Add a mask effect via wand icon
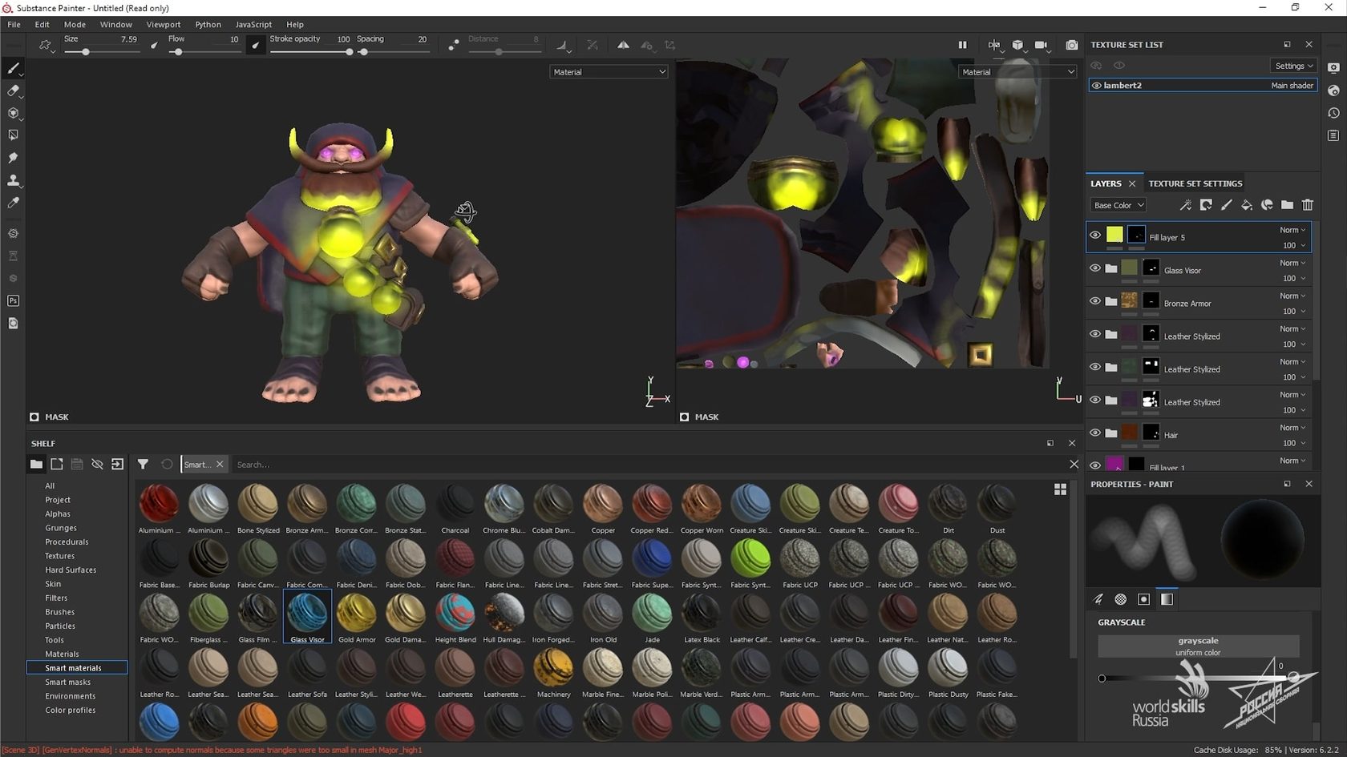Viewport: 1347px width, 757px height. 1185,205
